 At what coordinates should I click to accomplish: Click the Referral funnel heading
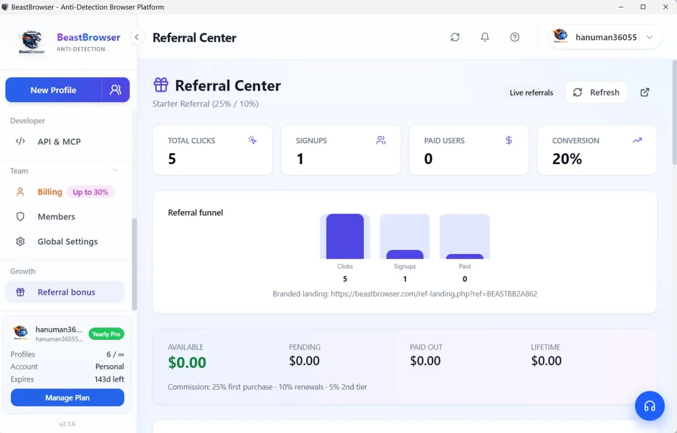[x=195, y=213]
